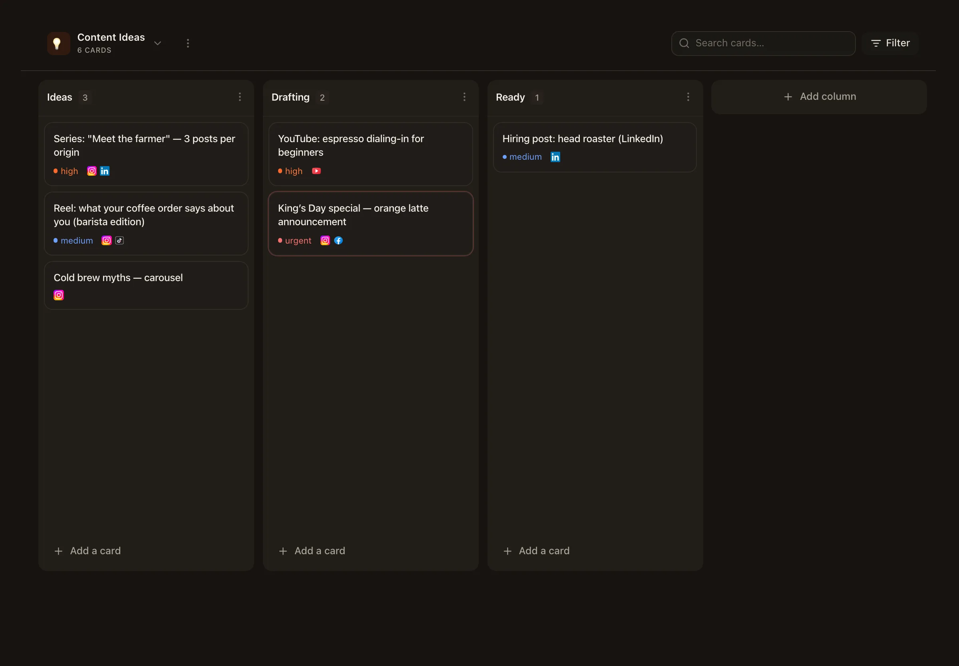Click the Ideas column title
The width and height of the screenshot is (959, 666).
[x=60, y=97]
